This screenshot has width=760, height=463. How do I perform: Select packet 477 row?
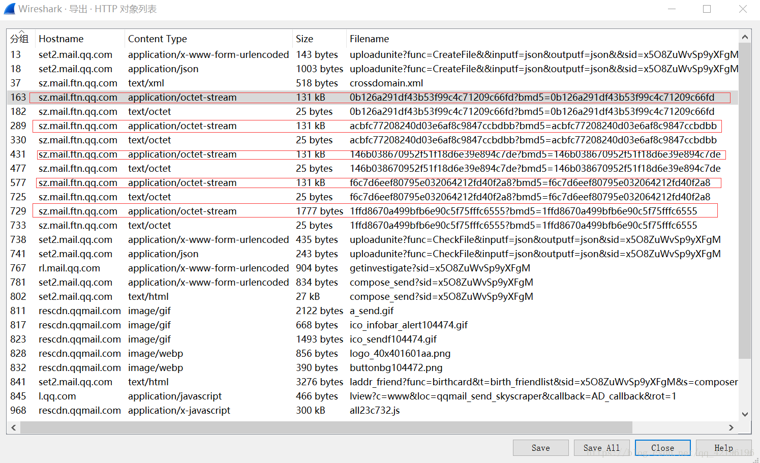373,168
